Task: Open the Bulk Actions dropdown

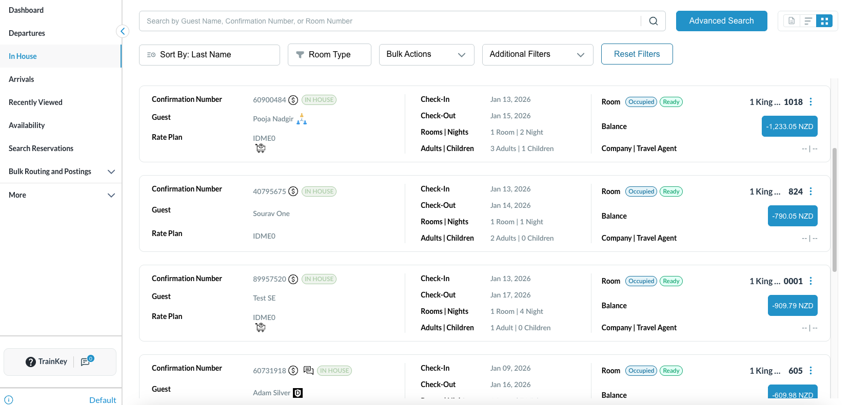Action: pos(426,55)
